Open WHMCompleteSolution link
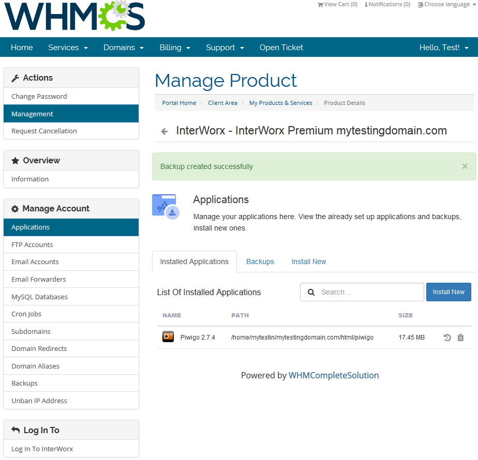Image resolution: width=478 pixels, height=460 pixels. click(334, 375)
